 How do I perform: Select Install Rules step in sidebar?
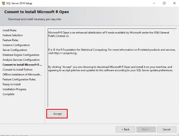[10, 30]
